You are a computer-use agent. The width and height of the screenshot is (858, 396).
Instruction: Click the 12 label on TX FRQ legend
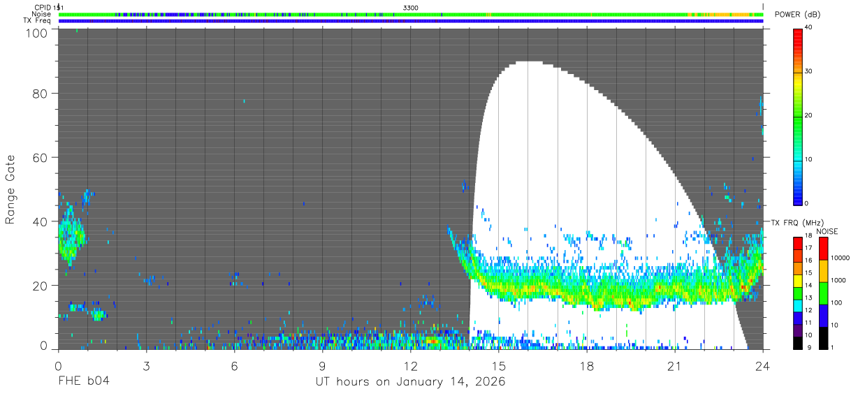807,310
